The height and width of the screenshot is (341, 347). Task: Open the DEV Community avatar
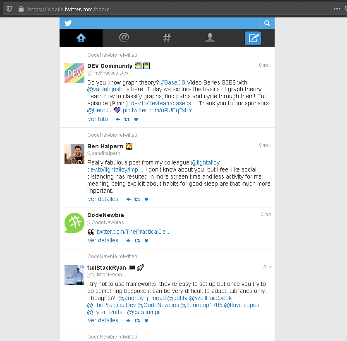pyautogui.click(x=74, y=73)
